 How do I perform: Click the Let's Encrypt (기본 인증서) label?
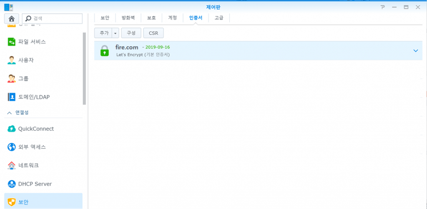coord(143,55)
